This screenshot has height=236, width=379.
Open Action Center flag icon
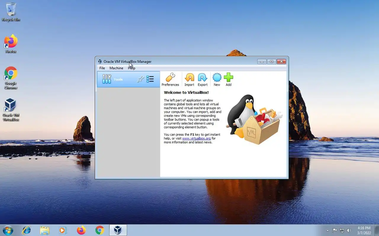point(335,230)
